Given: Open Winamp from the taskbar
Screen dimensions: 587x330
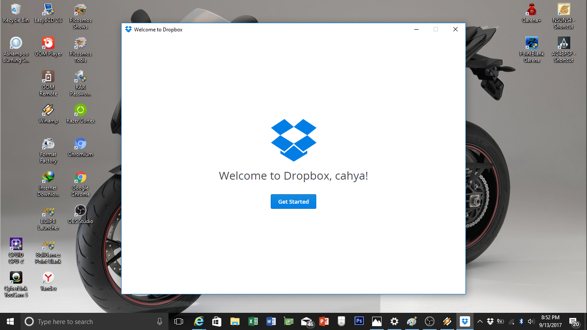Looking at the screenshot, I should point(447,321).
